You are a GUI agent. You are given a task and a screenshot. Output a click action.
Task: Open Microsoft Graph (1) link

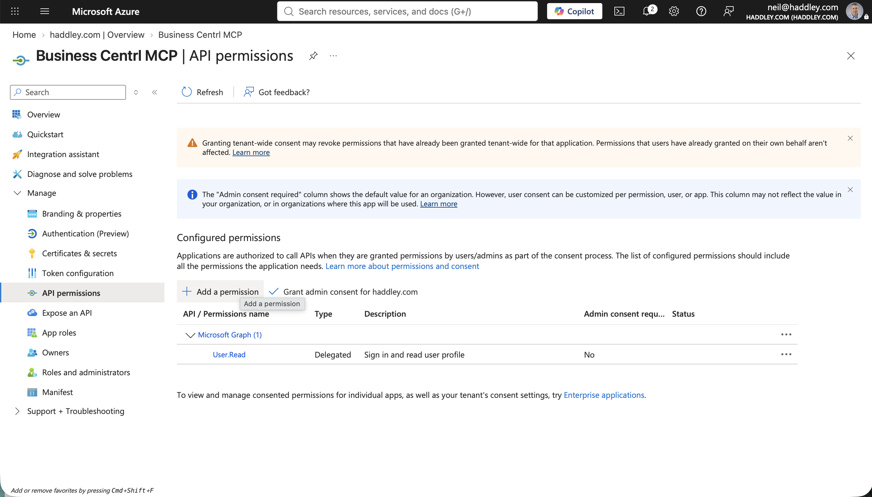[230, 335]
